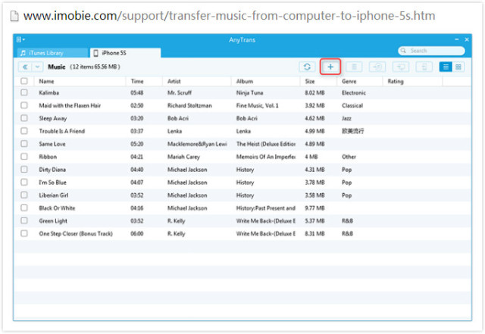Click the phone icon on iPhone 5S tab
Image resolution: width=485 pixels, height=334 pixels.
click(96, 53)
